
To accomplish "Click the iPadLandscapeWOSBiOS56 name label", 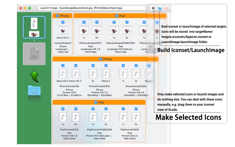I will coord(120,43).
